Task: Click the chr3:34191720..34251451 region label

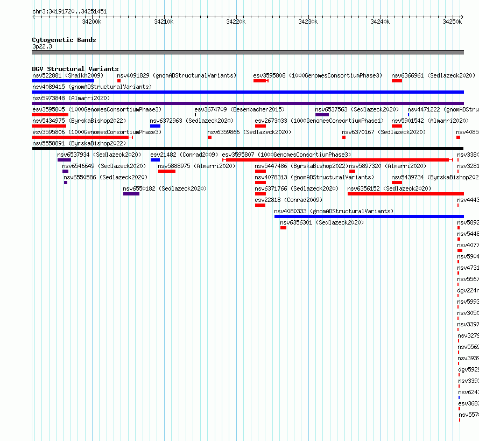Action: (x=69, y=12)
